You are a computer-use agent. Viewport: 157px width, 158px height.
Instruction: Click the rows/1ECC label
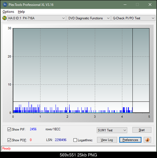(x=53, y=129)
